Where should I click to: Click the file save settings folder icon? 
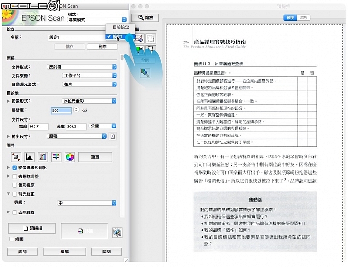click(117, 232)
